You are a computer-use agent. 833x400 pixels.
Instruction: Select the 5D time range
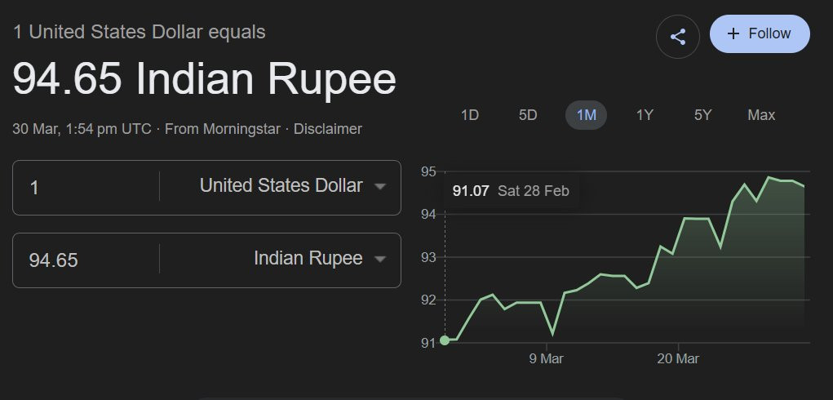pyautogui.click(x=528, y=115)
